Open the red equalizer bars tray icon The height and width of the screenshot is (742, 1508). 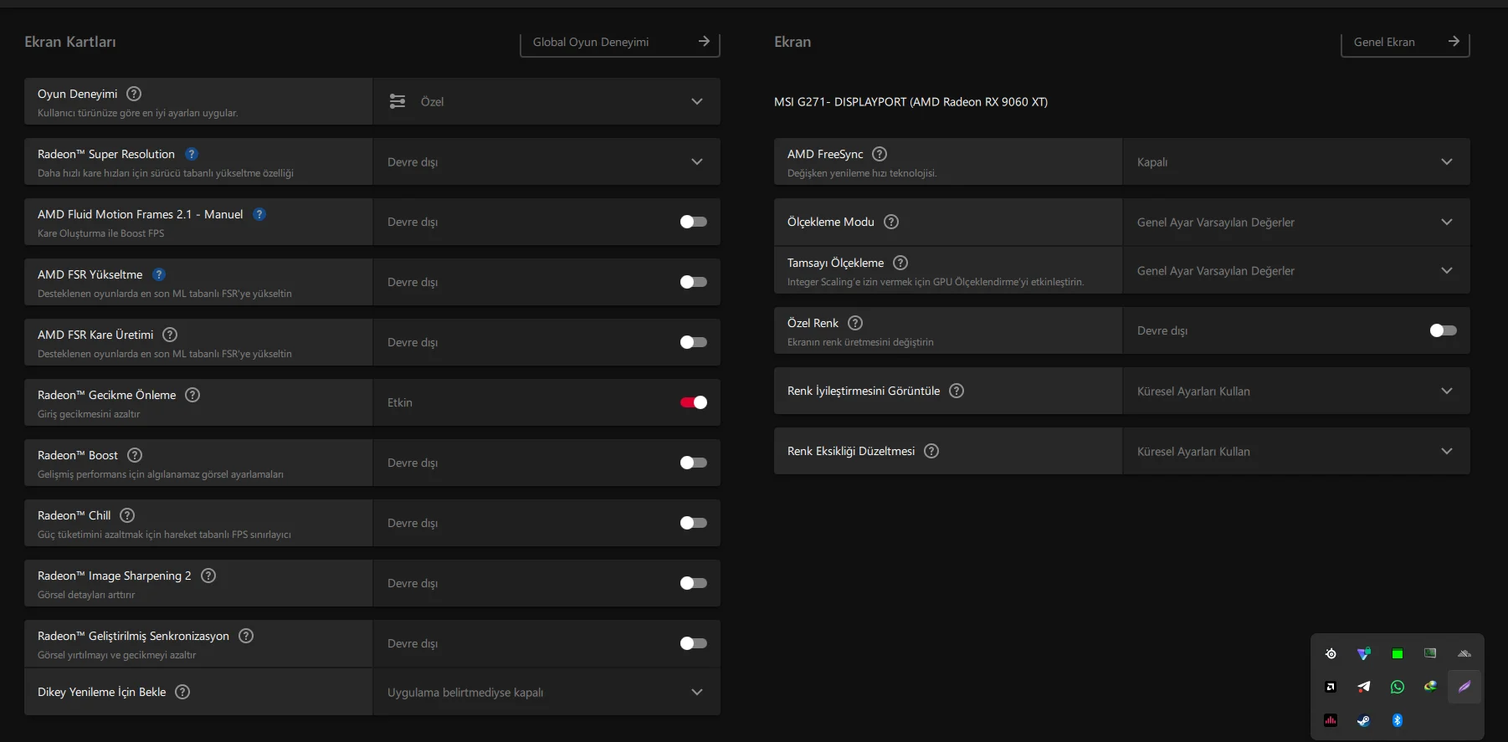[x=1331, y=720]
